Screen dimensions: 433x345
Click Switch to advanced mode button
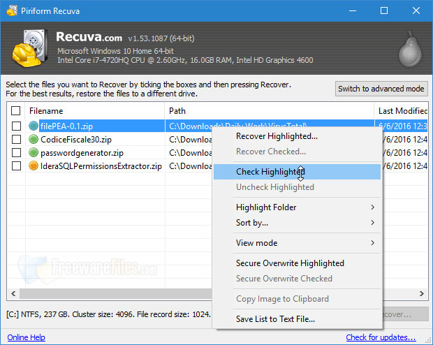(x=381, y=89)
